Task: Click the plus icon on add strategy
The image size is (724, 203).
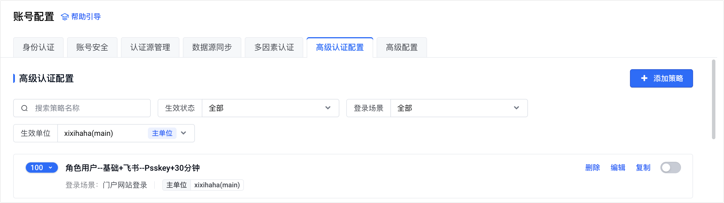Action: pos(644,78)
